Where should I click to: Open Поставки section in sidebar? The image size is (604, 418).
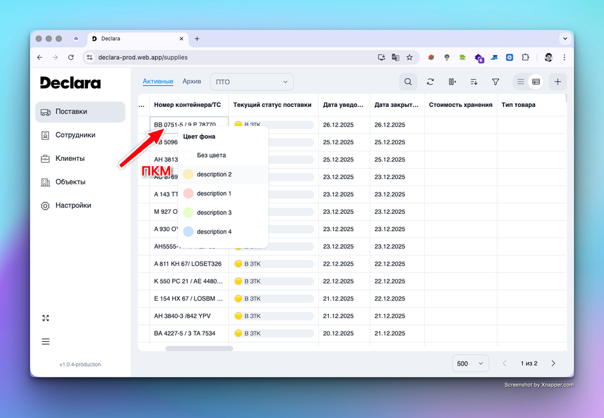pos(80,112)
